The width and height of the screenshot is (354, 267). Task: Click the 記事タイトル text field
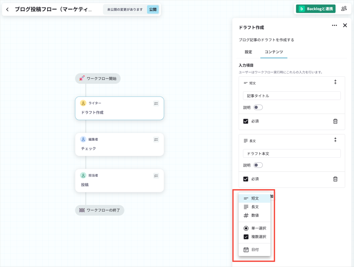292,96
